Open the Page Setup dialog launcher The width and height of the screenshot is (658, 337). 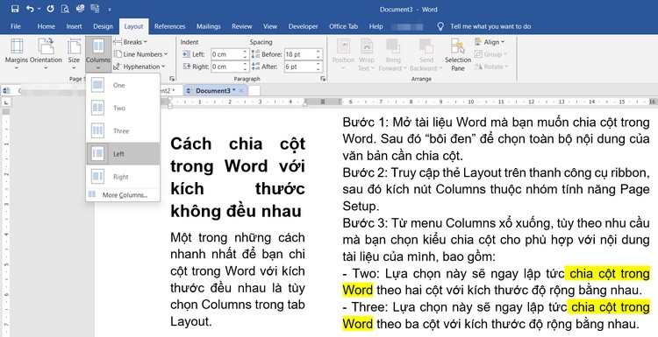coord(171,79)
